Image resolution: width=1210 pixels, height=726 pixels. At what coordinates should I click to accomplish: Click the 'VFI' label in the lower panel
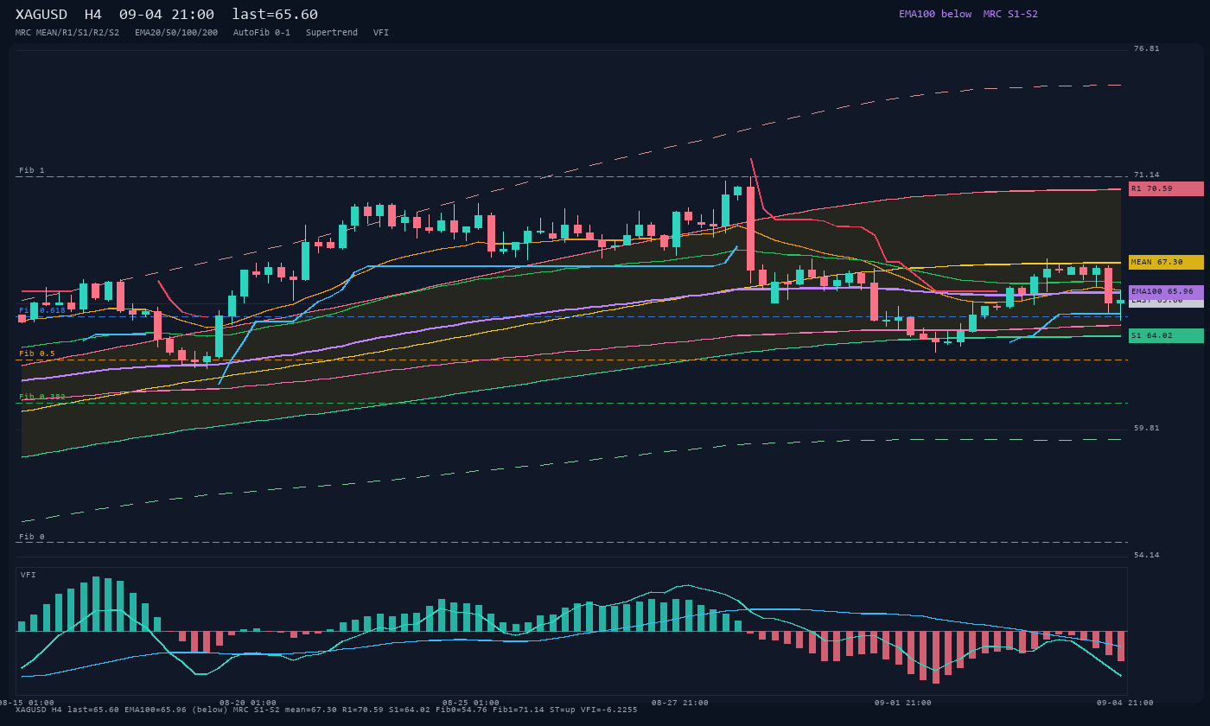(x=29, y=575)
